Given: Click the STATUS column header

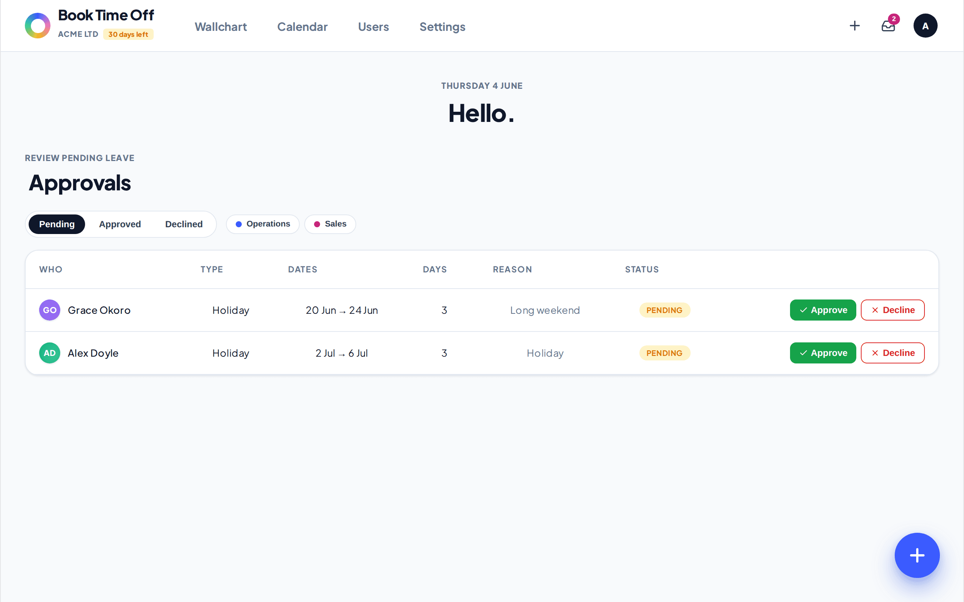Looking at the screenshot, I should [642, 269].
